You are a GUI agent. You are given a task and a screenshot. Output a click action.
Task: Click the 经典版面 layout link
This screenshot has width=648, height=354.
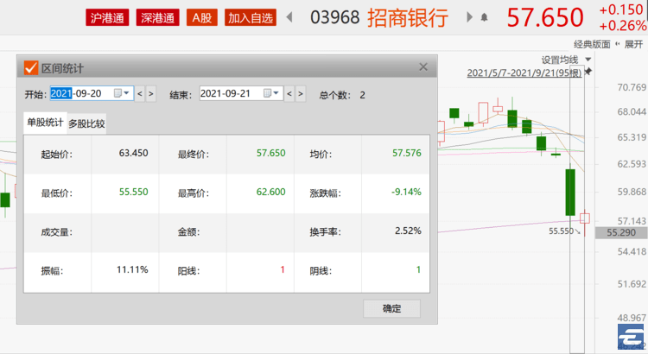pos(592,44)
